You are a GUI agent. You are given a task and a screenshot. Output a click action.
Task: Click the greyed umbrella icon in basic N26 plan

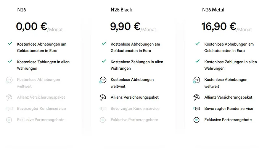pyautogui.click(x=9, y=97)
